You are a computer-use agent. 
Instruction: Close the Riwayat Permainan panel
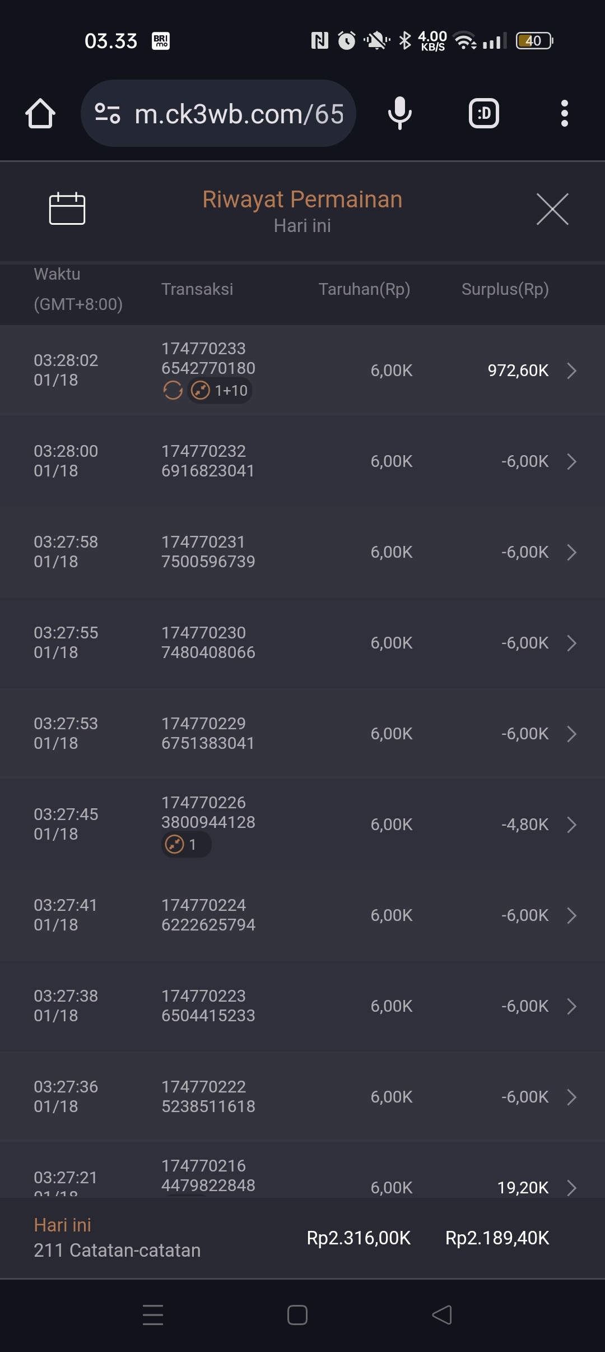552,209
